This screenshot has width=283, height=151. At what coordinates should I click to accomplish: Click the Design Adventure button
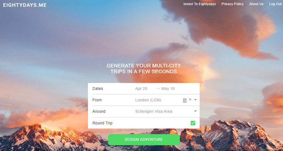(144, 139)
